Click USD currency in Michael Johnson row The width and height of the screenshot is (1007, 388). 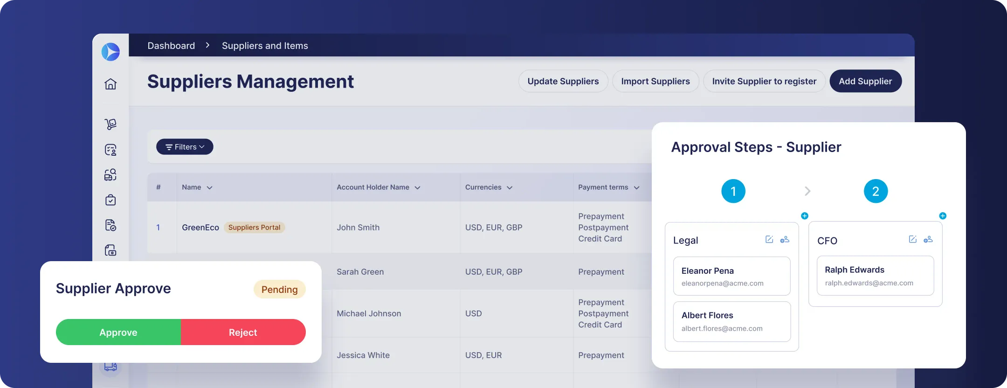click(473, 313)
